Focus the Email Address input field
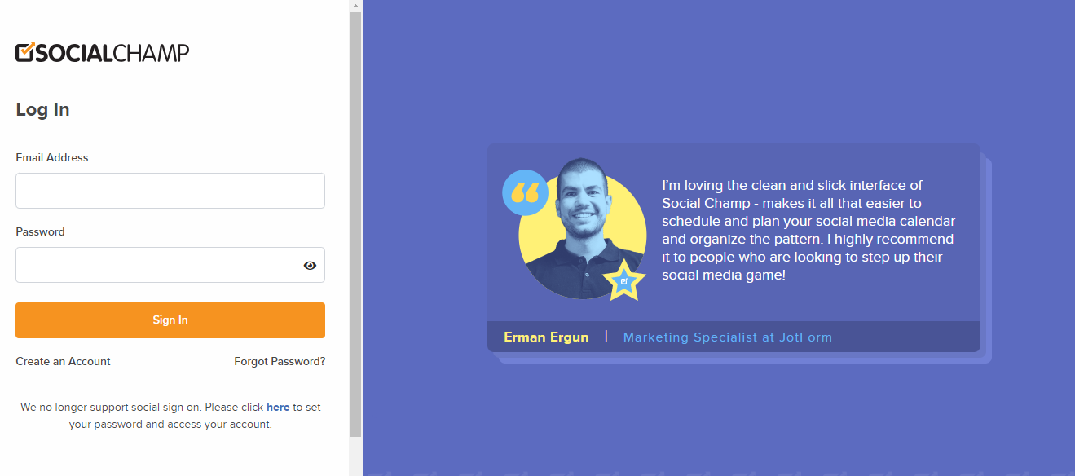This screenshot has height=476, width=1075. (170, 190)
